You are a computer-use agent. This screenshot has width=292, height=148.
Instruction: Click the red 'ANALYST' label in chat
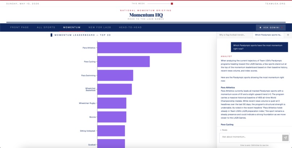click(x=226, y=56)
